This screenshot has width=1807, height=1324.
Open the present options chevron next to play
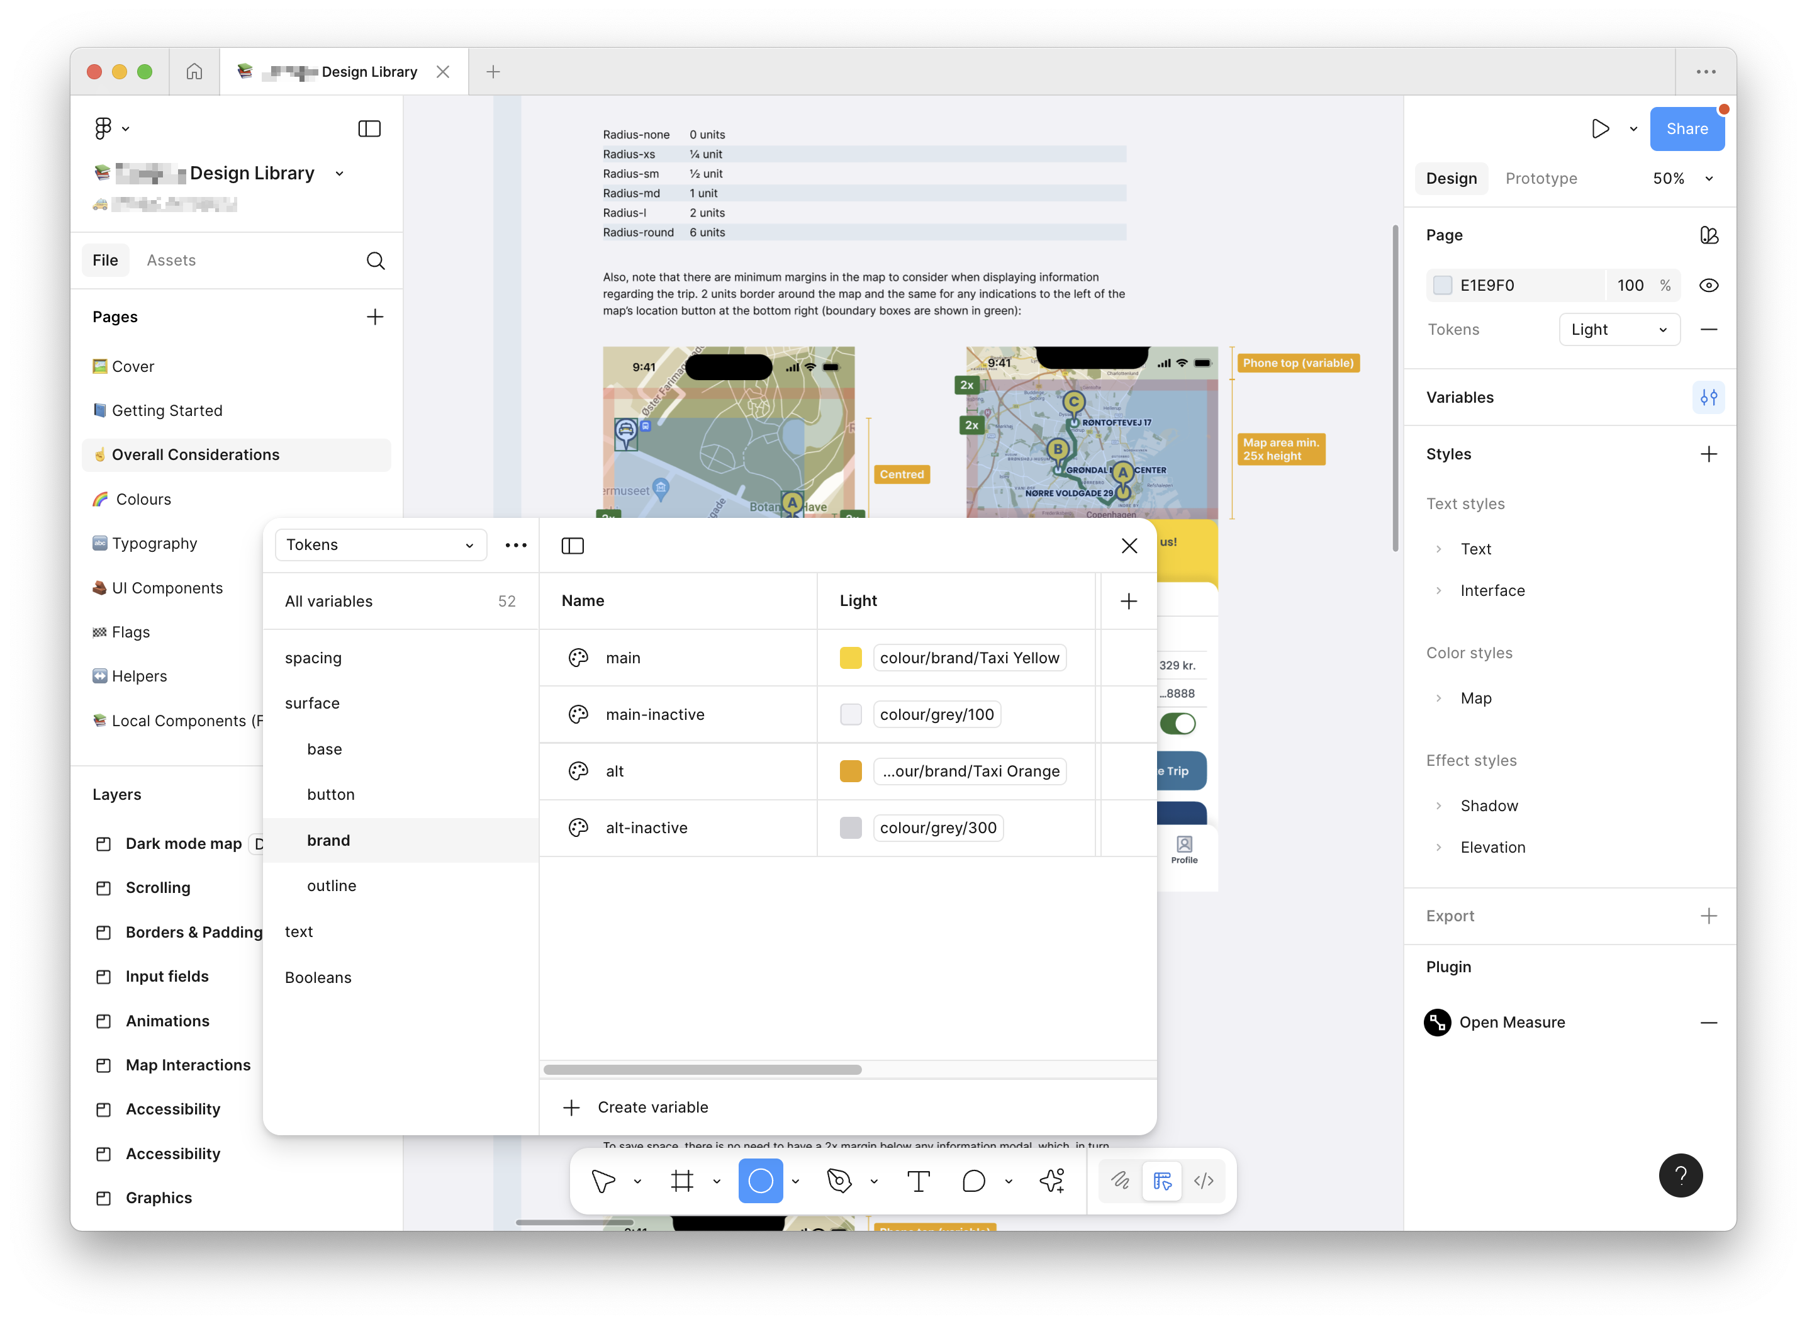1633,128
